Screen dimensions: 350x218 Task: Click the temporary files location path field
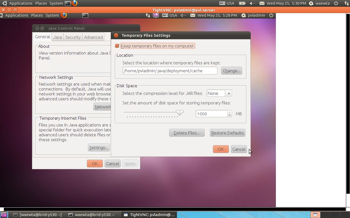(170, 71)
